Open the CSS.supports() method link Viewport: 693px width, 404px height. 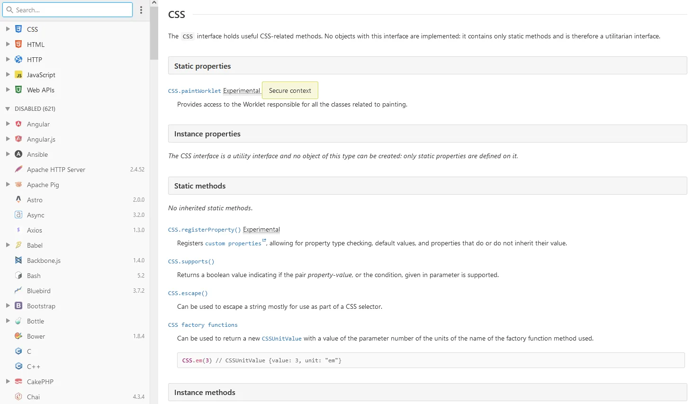191,262
